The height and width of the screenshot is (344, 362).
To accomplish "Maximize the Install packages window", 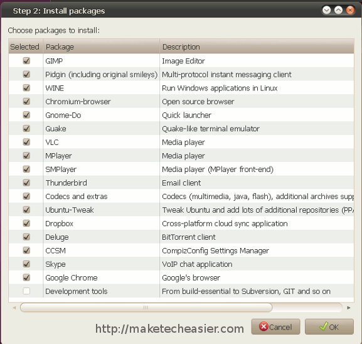I will click(x=338, y=10).
